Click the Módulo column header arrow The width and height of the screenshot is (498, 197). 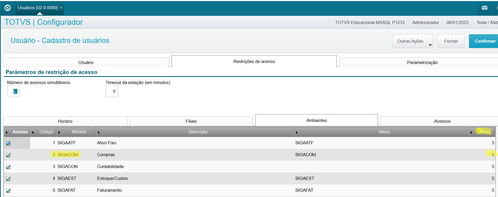tap(59, 132)
